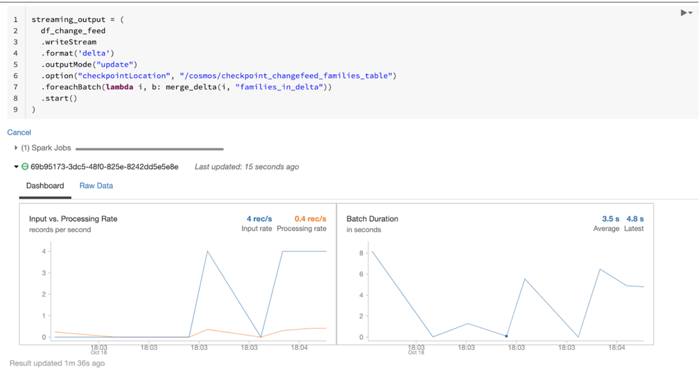700x373 pixels.
Task: Click the highlighted dot on Batch Duration chart
Action: (x=507, y=337)
